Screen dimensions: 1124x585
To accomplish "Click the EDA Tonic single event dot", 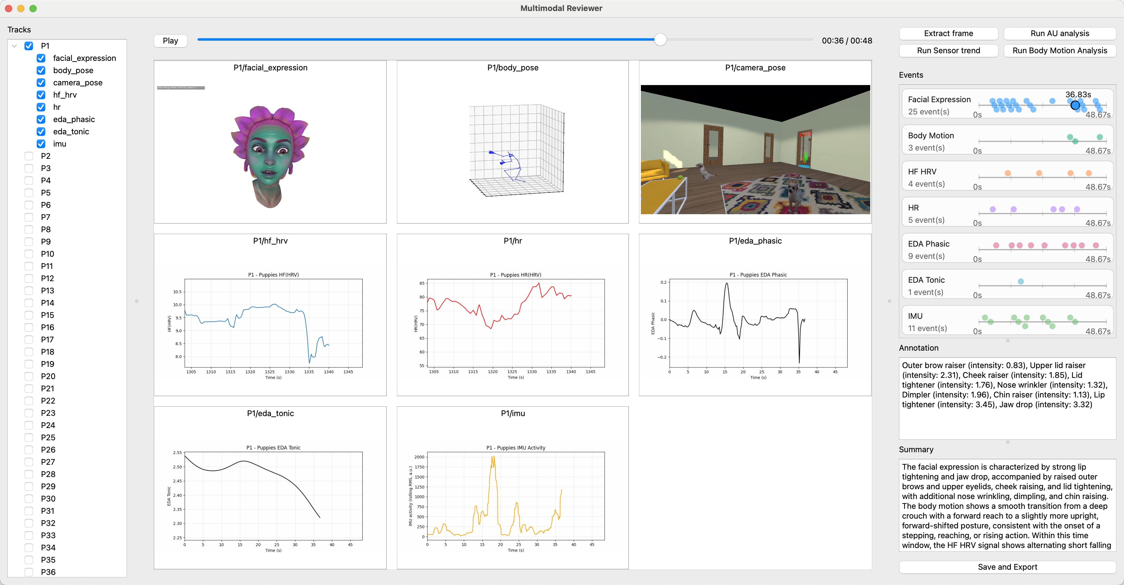I will [x=1021, y=281].
